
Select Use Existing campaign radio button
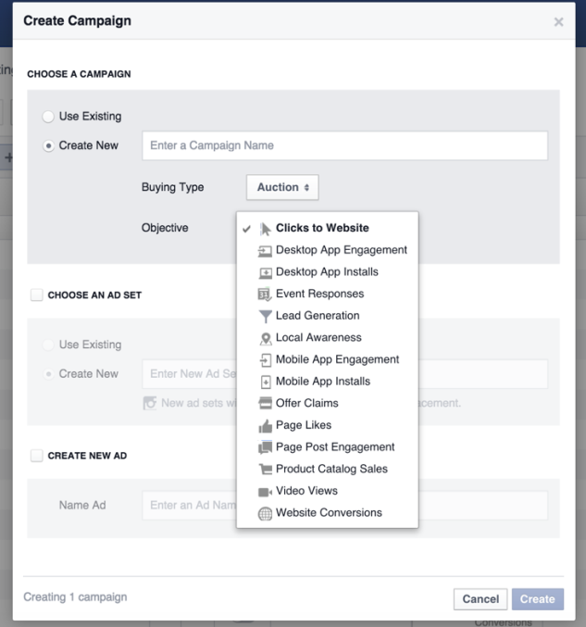coord(48,117)
